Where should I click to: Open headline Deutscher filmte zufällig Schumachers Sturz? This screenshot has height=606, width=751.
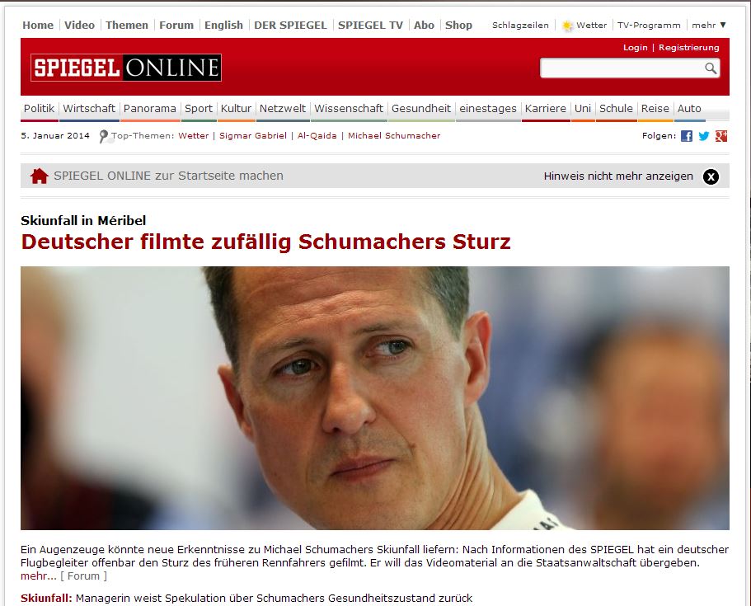[x=265, y=242]
